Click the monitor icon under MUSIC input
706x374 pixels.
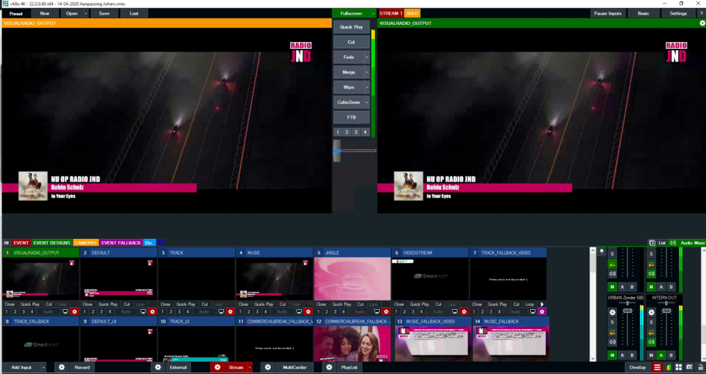click(x=299, y=311)
